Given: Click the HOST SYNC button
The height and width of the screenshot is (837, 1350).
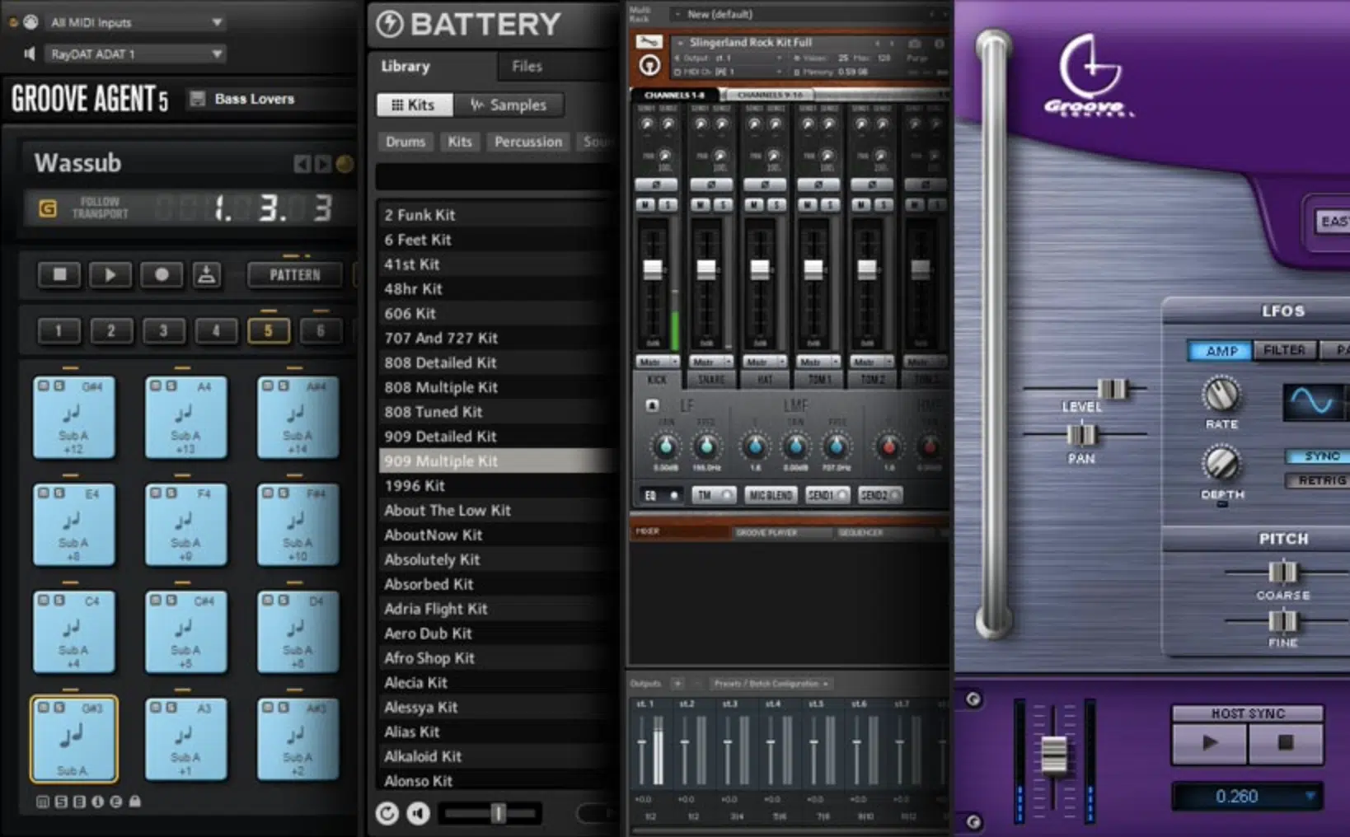Looking at the screenshot, I should pos(1248,713).
